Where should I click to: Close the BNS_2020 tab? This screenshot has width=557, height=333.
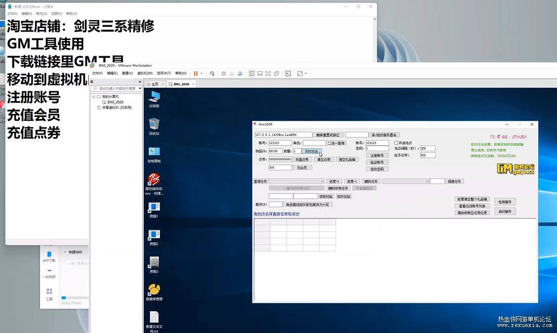[193, 84]
